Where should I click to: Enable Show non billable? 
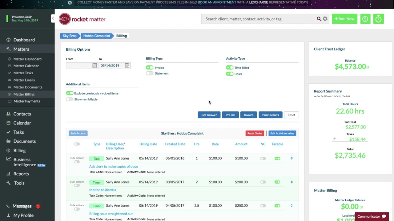pyautogui.click(x=70, y=99)
